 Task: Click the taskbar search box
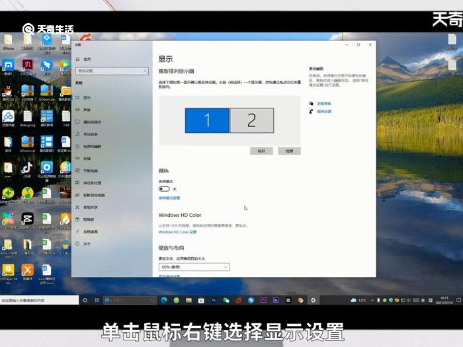click(38, 300)
